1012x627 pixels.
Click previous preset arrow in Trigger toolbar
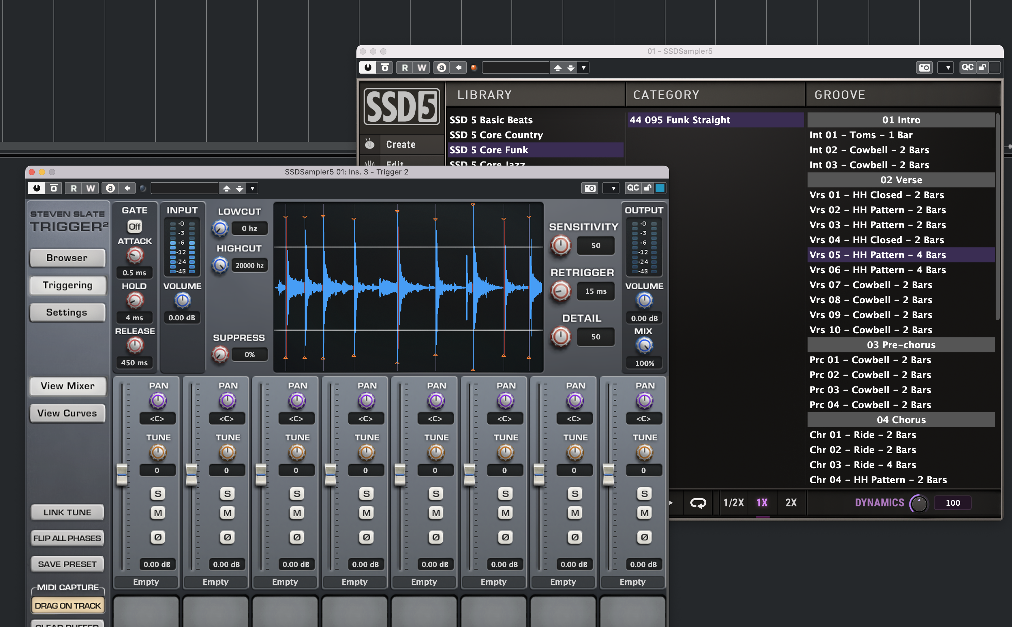226,188
